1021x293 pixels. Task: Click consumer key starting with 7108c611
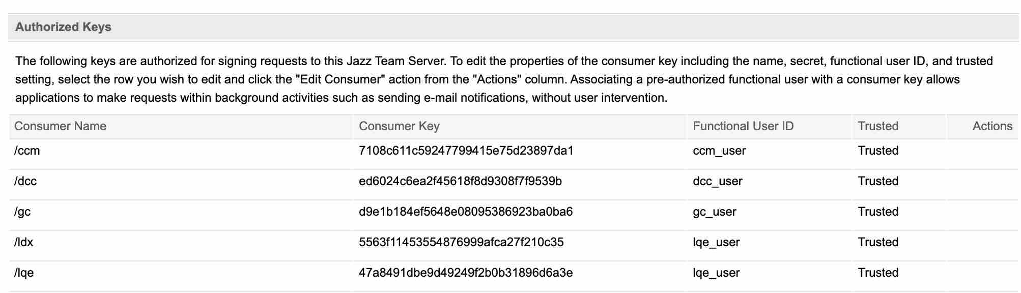[x=466, y=151]
